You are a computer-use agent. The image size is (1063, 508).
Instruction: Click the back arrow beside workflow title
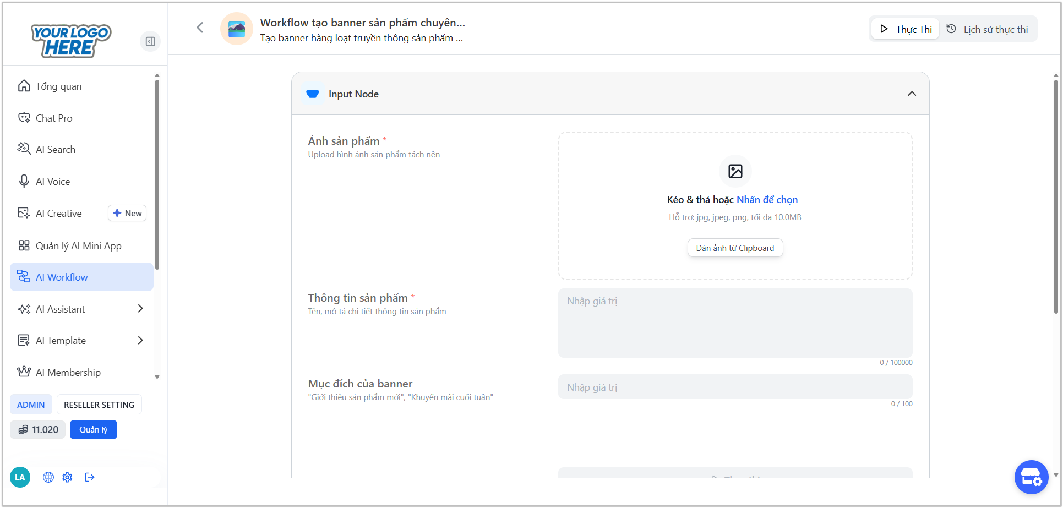[200, 28]
